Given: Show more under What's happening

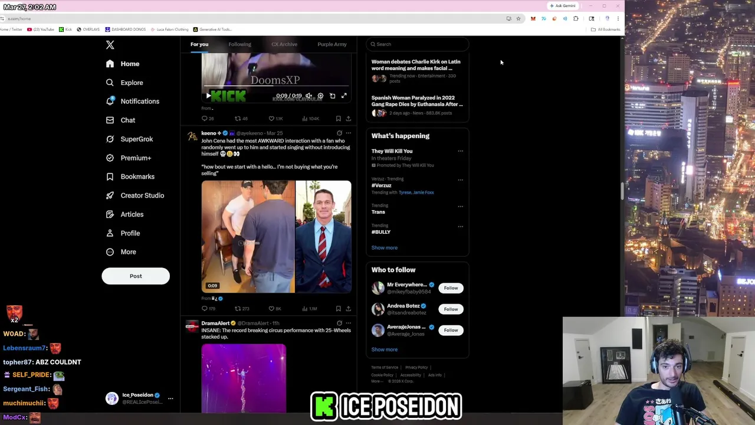Looking at the screenshot, I should pyautogui.click(x=385, y=248).
